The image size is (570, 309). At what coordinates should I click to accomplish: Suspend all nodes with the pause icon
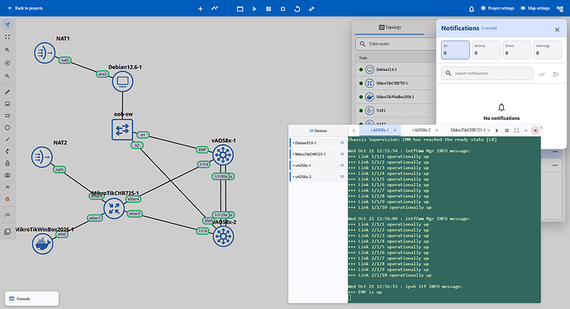tap(268, 9)
